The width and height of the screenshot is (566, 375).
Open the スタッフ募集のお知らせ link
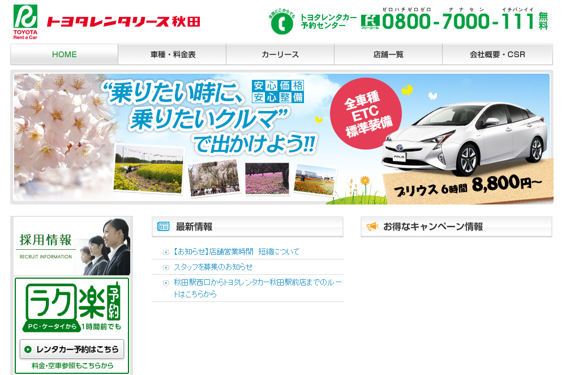click(213, 267)
